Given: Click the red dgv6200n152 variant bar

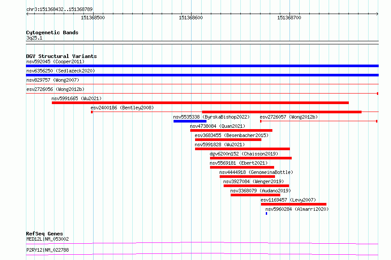Looking at the screenshot, I should [251, 158].
